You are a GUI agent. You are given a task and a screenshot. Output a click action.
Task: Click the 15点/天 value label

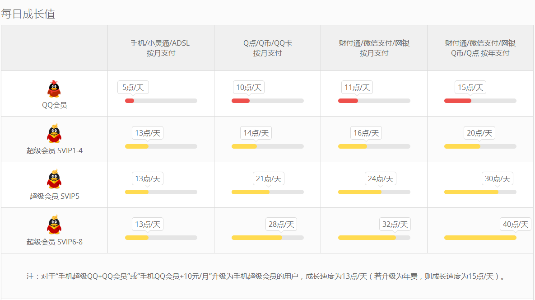tap(470, 87)
